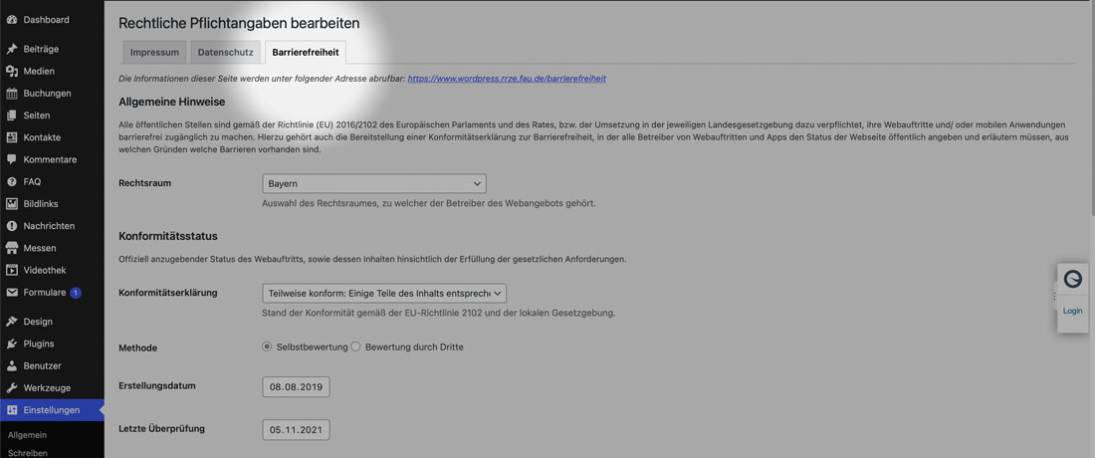The image size is (1095, 458).
Task: Click the Letzte Überprüfung date field
Action: pos(296,430)
